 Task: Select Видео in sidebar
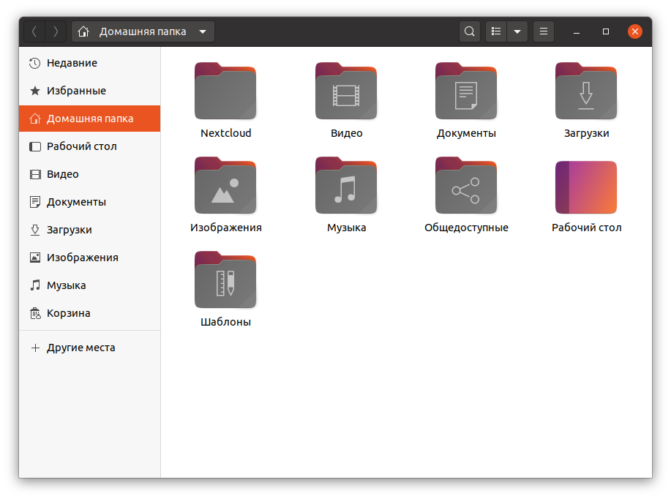click(x=89, y=174)
